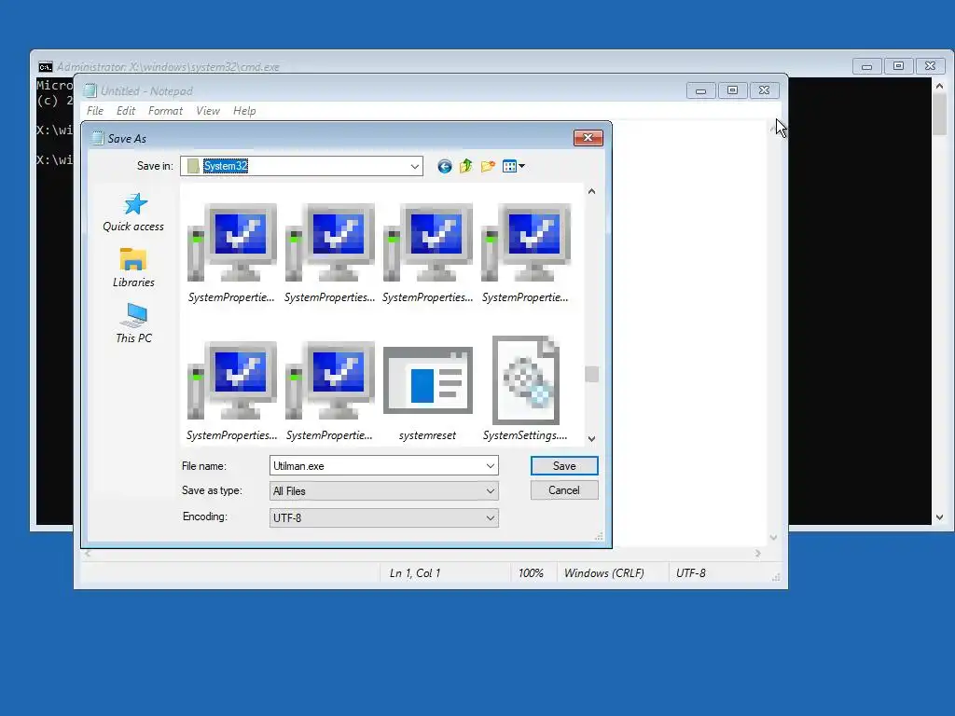Open Notepad Edit menu
955x716 pixels.
click(x=126, y=111)
